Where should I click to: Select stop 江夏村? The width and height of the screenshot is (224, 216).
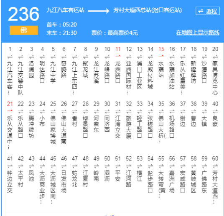(x=85, y=179)
